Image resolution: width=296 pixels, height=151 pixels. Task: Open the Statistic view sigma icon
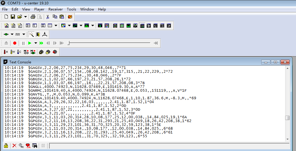43,25
